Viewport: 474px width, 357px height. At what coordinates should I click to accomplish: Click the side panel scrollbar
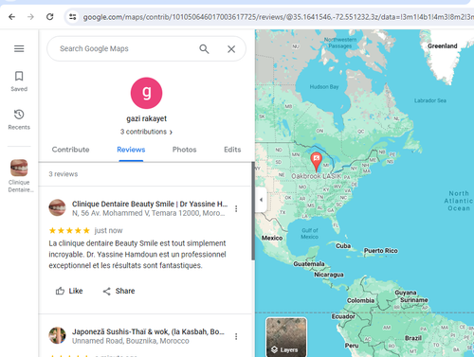[253, 210]
